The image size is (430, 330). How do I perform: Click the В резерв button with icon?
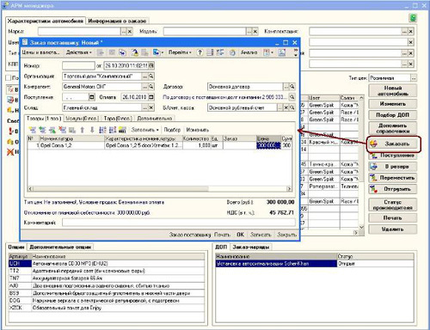click(x=392, y=167)
